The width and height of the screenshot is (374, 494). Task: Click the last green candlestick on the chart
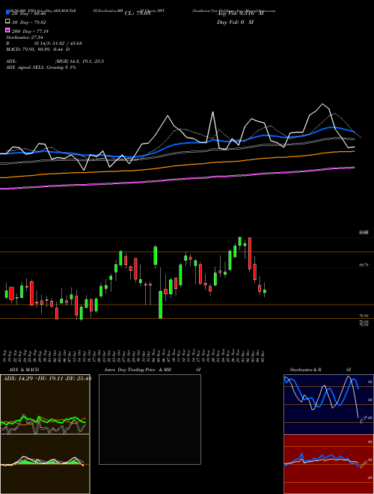click(265, 291)
